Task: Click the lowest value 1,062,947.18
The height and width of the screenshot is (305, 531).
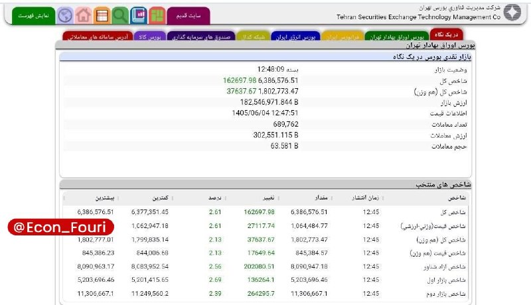Action: tap(150, 225)
